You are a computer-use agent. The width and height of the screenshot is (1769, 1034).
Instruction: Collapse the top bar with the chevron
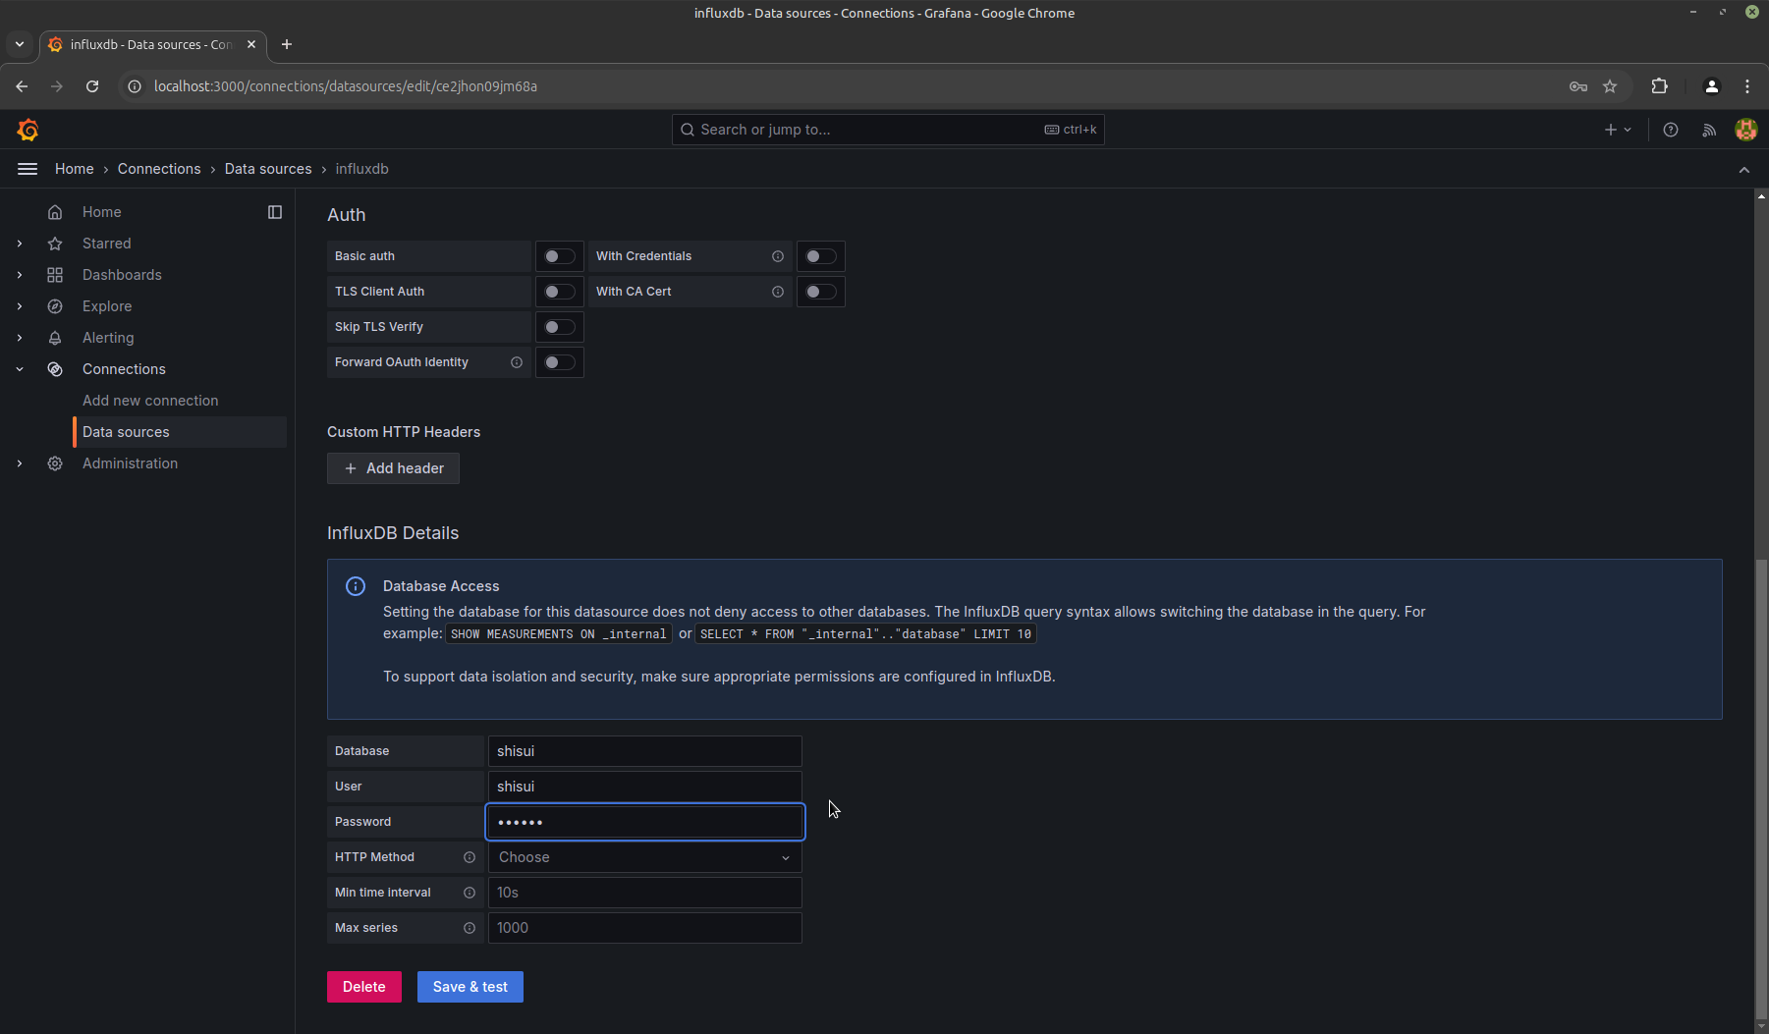click(x=1744, y=170)
